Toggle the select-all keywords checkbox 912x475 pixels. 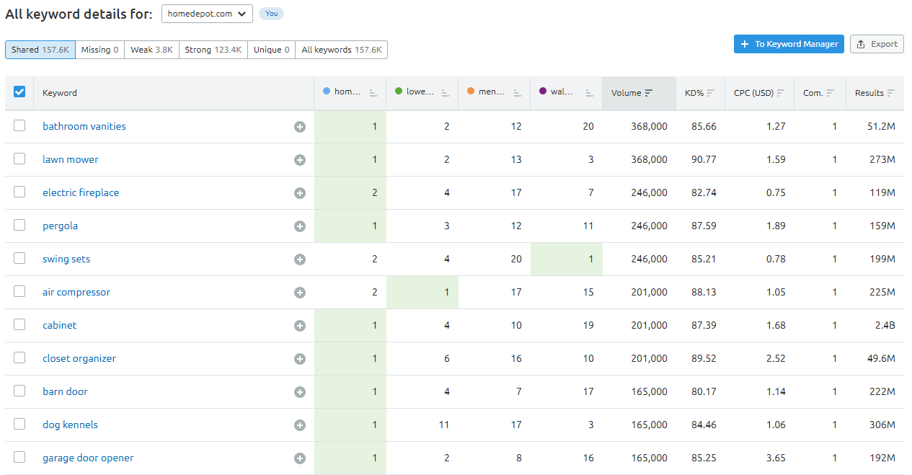(20, 92)
